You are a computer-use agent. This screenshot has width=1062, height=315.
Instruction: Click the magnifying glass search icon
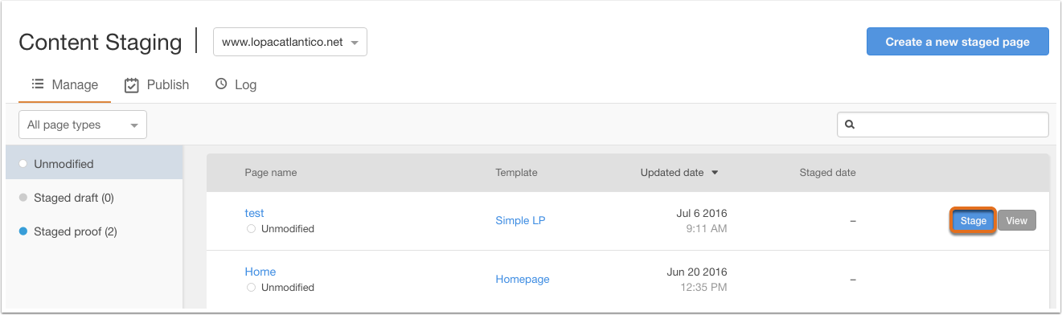click(850, 125)
